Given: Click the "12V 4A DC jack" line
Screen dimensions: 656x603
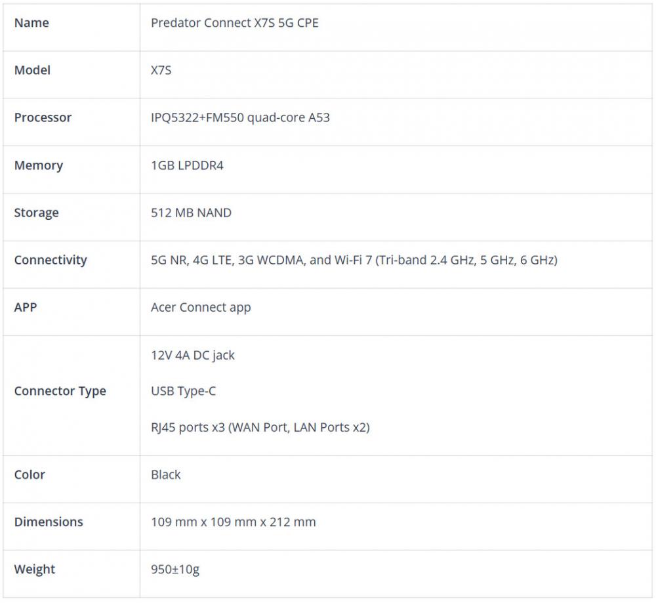Looking at the screenshot, I should [193, 355].
